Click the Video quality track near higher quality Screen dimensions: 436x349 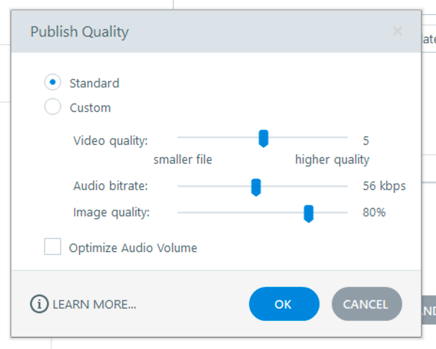336,137
